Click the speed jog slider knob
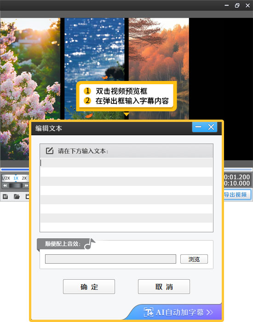The width and height of the screenshot is (253, 322). 16,185
